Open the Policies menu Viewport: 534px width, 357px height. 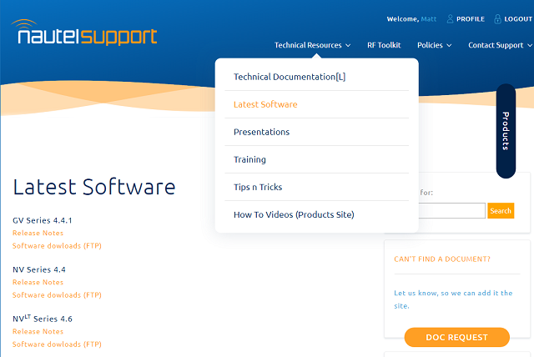tap(430, 45)
